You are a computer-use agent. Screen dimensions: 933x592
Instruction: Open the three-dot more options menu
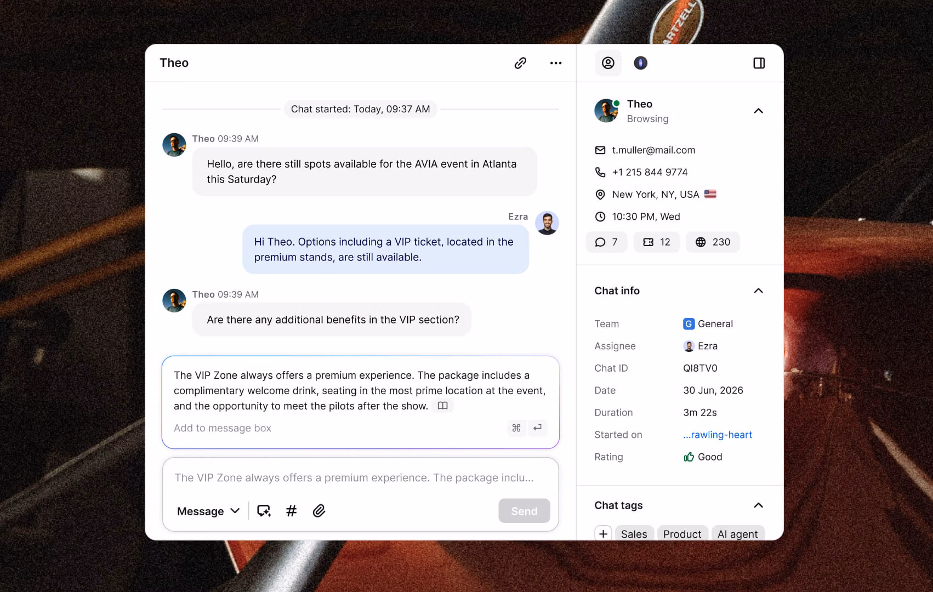click(x=556, y=63)
